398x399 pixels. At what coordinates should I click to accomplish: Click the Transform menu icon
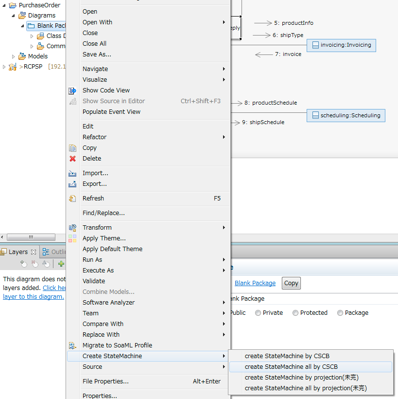coord(73,228)
